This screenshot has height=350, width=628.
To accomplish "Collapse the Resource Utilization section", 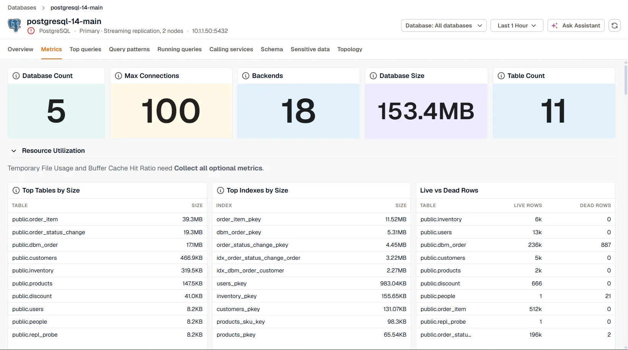I will pyautogui.click(x=14, y=151).
